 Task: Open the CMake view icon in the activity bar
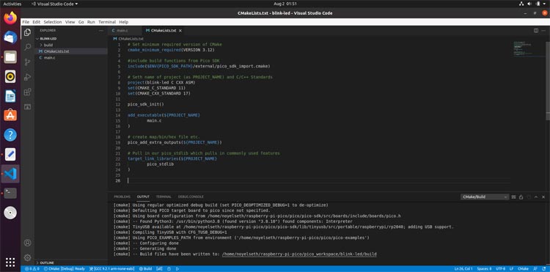point(27,106)
